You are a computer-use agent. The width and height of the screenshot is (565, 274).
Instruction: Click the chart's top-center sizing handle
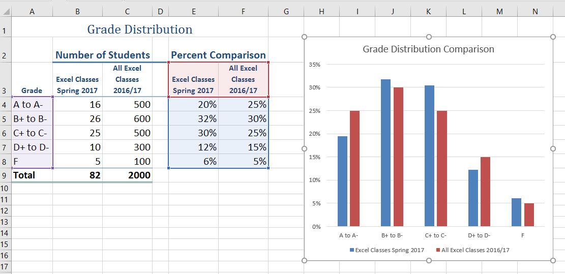[429, 37]
